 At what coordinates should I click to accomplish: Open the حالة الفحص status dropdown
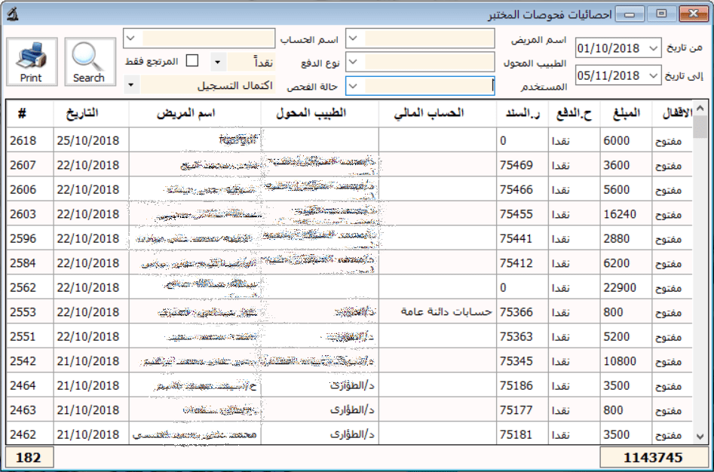(x=132, y=85)
